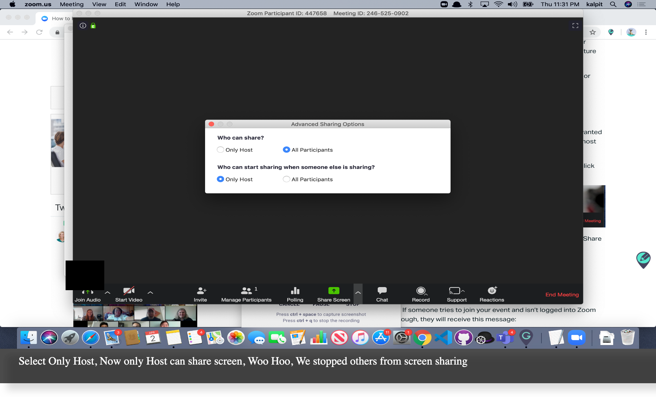This screenshot has width=656, height=397.
Task: Choose All Participants for sharing while someone shares
Action: point(286,179)
